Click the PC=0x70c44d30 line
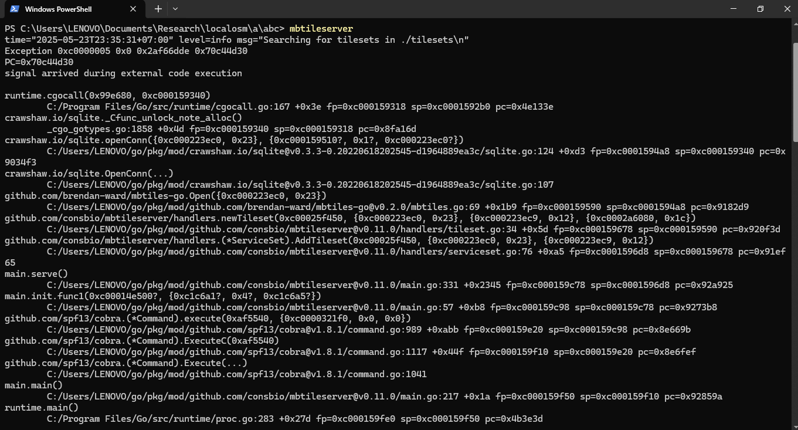The image size is (798, 430). 39,62
